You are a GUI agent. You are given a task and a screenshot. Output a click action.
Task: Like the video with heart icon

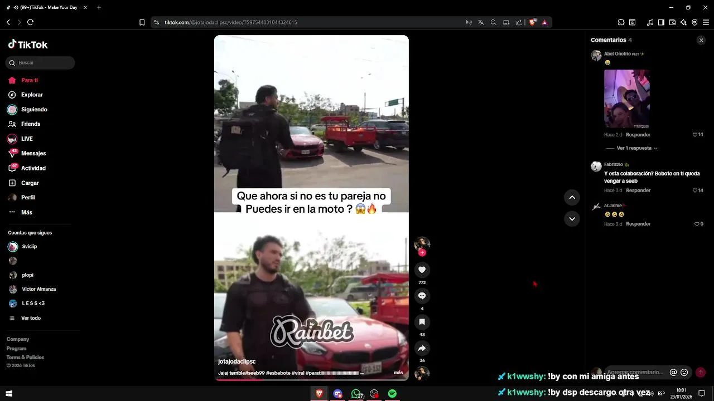[422, 270]
